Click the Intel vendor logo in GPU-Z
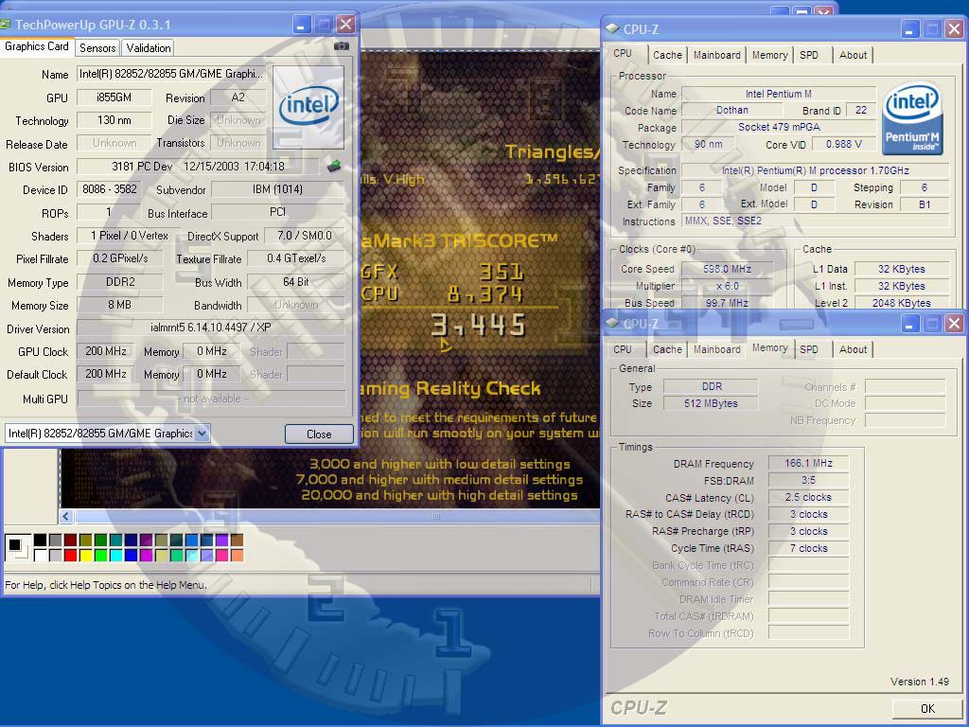Viewport: 969px width, 727px height. [x=308, y=106]
